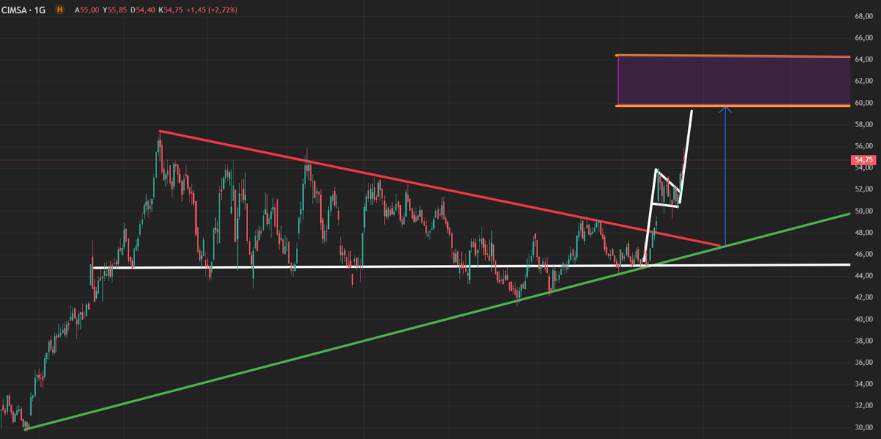Click the 44,00 price axis label

click(863, 276)
